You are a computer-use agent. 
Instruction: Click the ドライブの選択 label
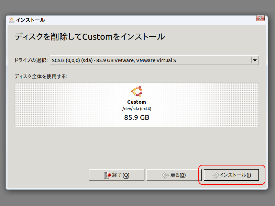tap(31, 60)
